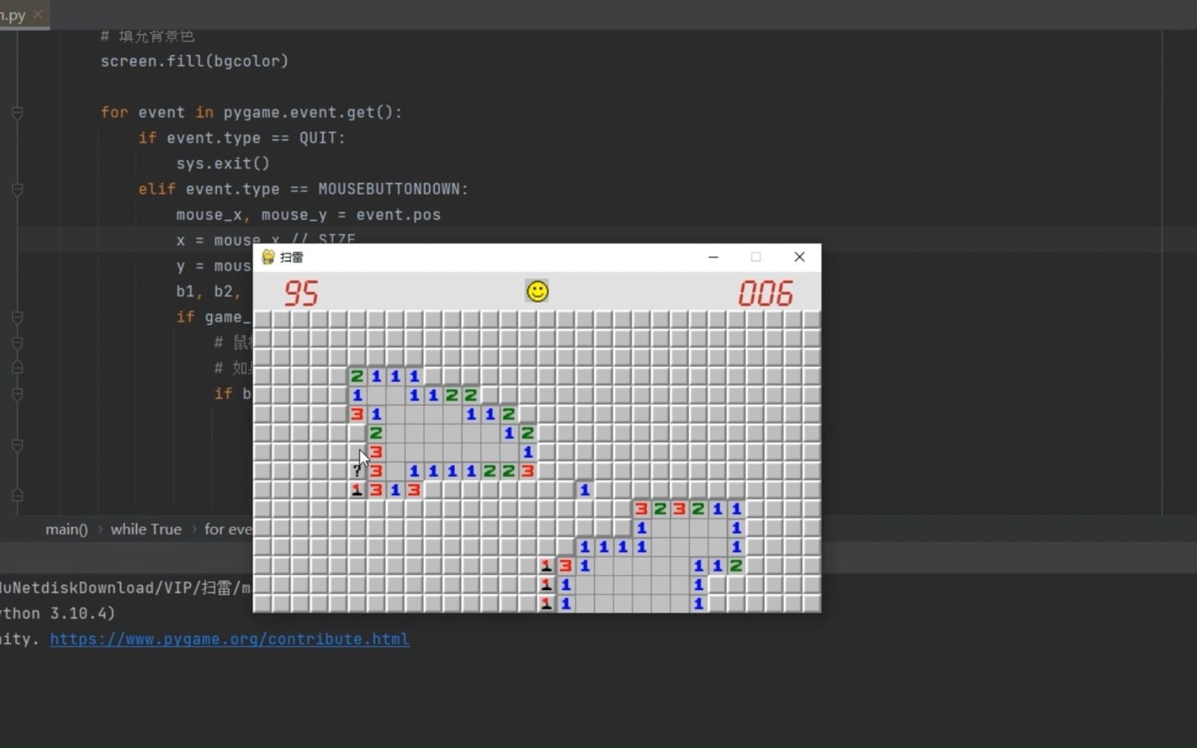Image resolution: width=1197 pixels, height=748 pixels.
Task: Click the mine counter showing 006
Action: [x=765, y=293]
